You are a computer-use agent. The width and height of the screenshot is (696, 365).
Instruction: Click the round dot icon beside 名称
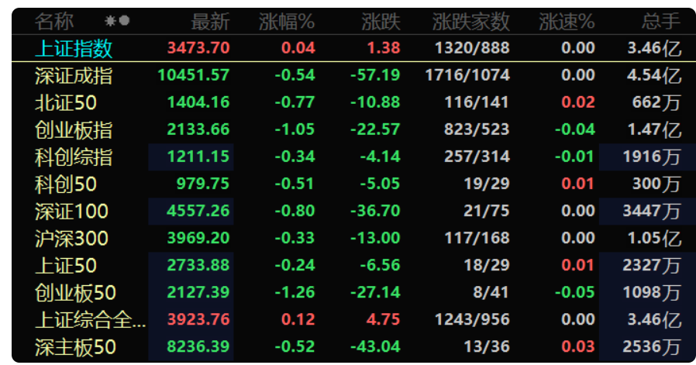(x=125, y=20)
